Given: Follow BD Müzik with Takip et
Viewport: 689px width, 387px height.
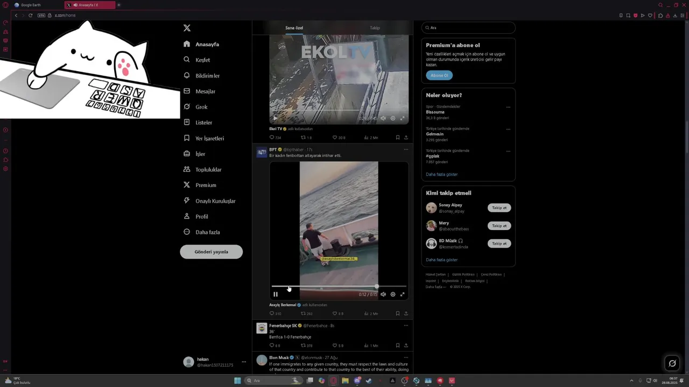Looking at the screenshot, I should pos(499,243).
